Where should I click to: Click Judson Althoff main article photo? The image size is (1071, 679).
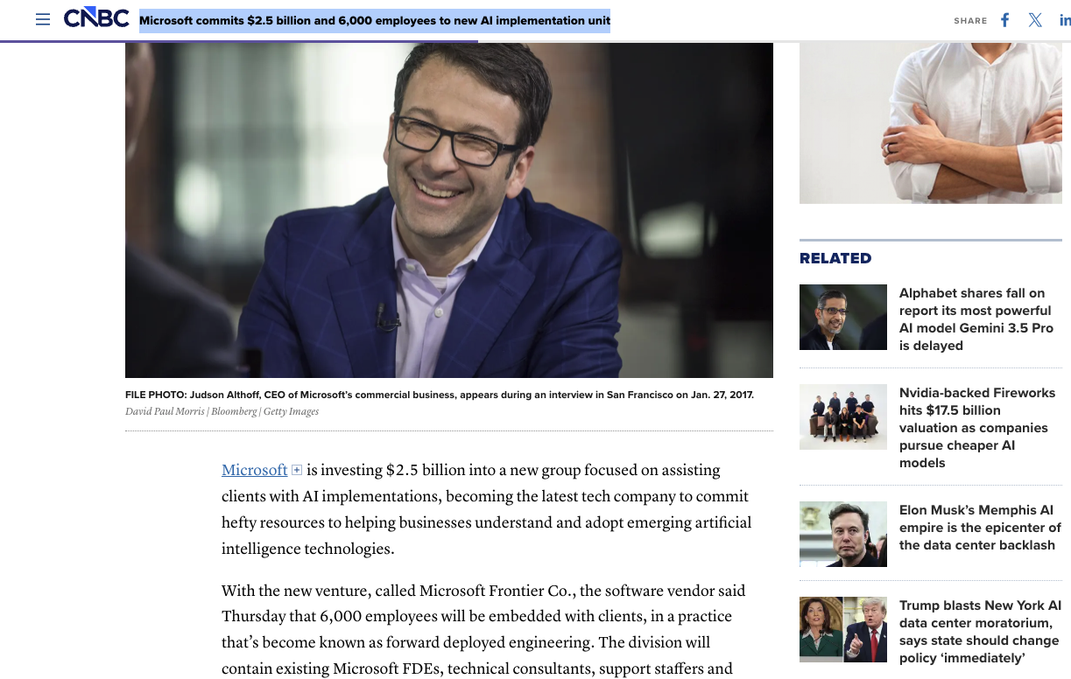click(x=449, y=210)
